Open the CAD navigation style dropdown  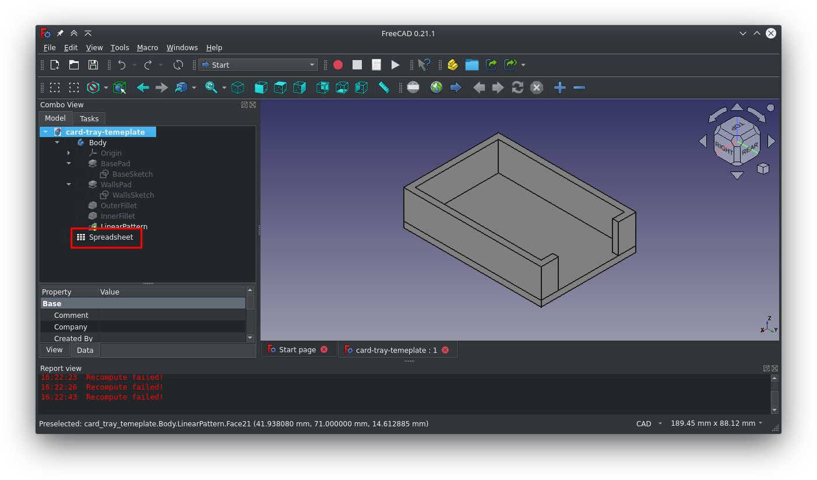coord(649,424)
